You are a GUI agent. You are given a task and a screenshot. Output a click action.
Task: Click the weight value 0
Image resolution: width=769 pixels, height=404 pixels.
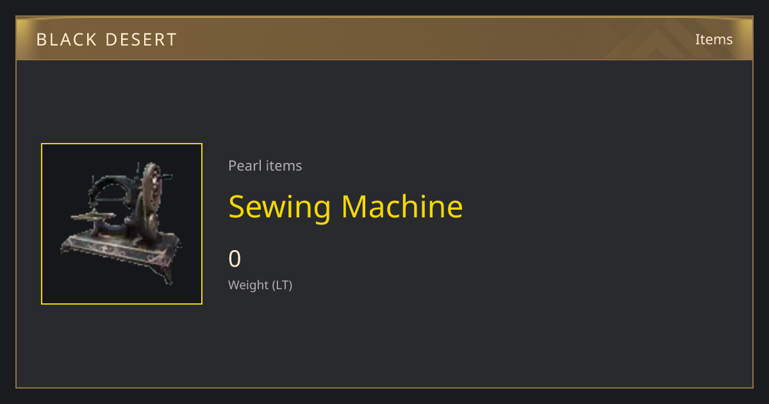pos(235,259)
